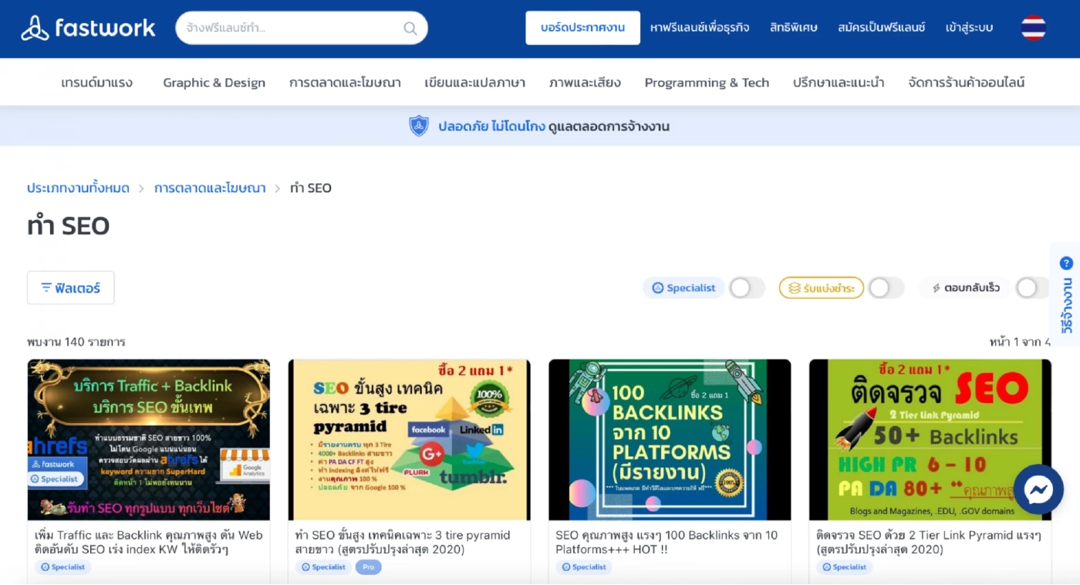
Task: Click the Thai flag language icon
Action: 1033,28
